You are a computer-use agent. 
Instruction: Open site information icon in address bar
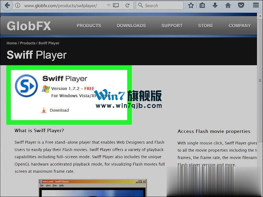(x=18, y=5)
